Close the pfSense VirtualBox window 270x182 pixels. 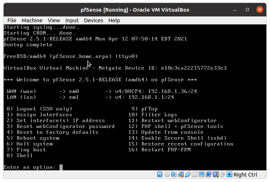260,9
